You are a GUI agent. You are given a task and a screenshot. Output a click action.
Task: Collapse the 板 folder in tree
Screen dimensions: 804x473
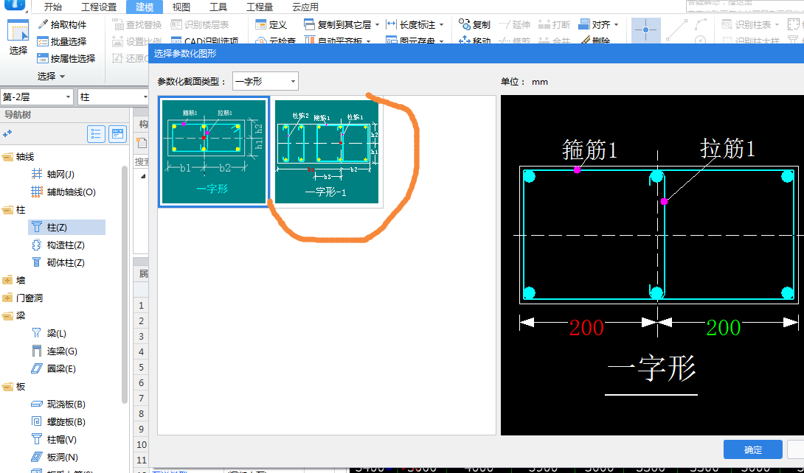coord(7,387)
